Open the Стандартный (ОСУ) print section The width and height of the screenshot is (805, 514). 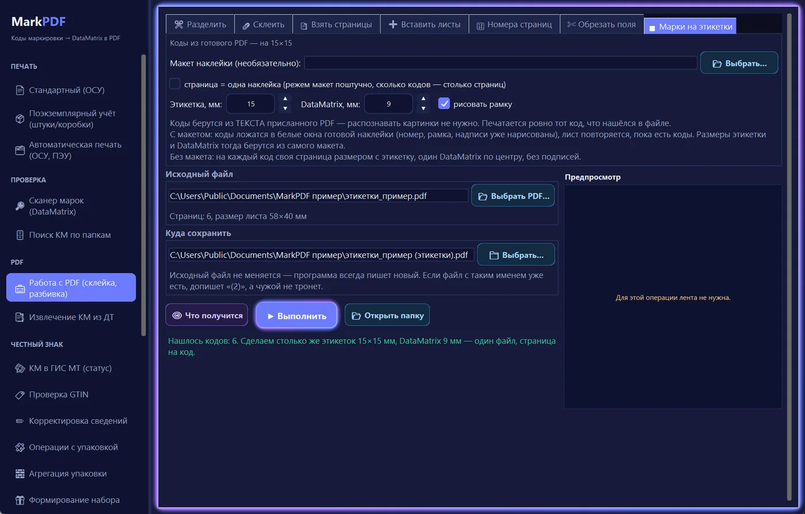[x=71, y=90]
